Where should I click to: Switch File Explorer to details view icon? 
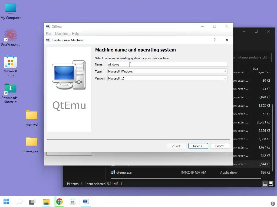(265, 184)
